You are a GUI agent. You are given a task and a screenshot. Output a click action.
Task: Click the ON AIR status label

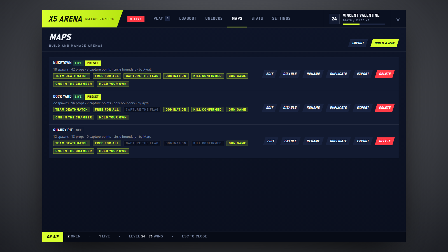coord(53,237)
